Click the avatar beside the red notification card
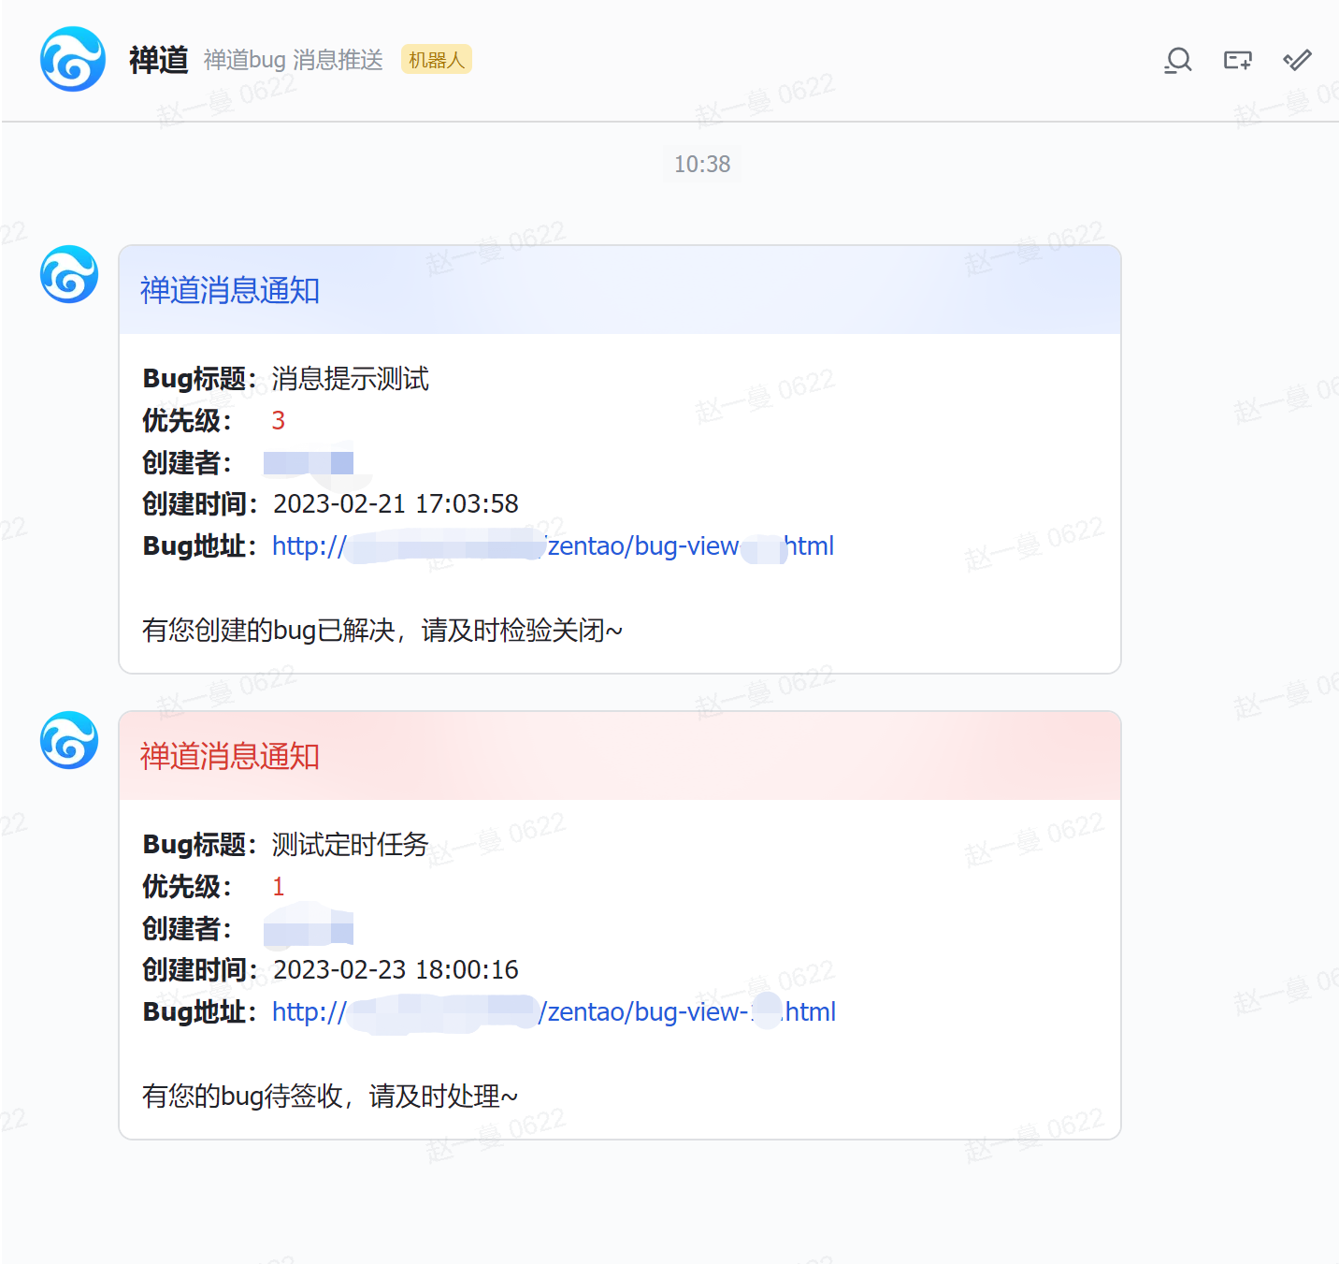The width and height of the screenshot is (1339, 1264). (x=69, y=740)
